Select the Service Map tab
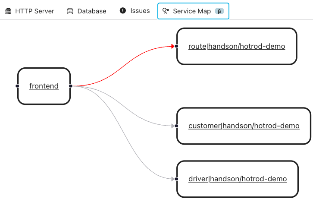 [x=193, y=11]
